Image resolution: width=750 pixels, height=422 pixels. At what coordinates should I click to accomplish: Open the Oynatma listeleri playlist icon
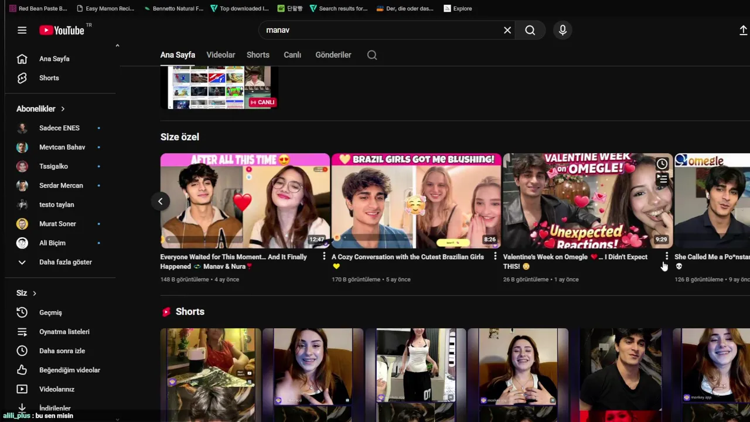pyautogui.click(x=22, y=332)
